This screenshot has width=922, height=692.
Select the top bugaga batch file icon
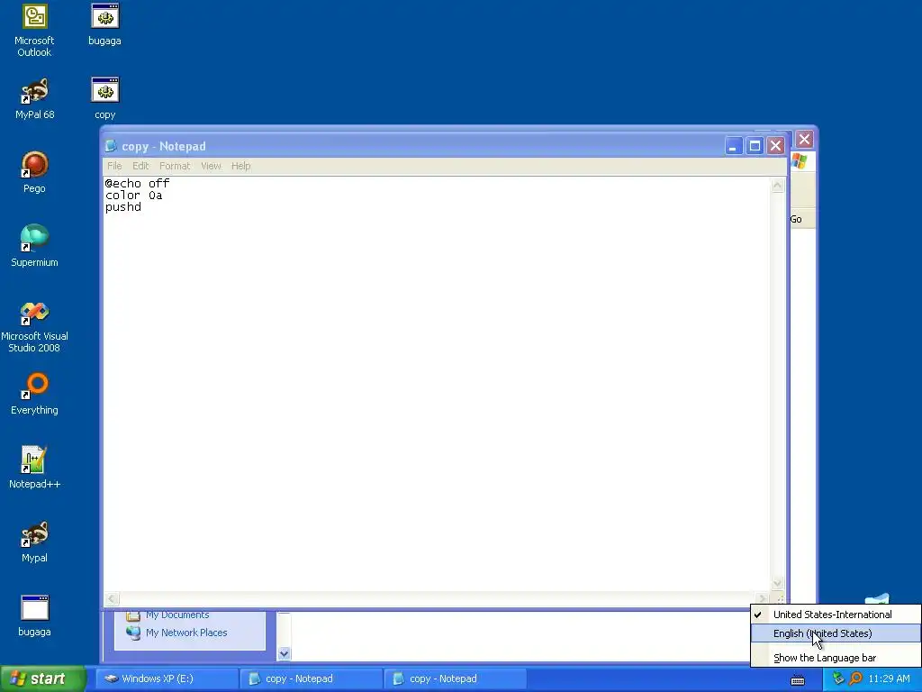click(x=104, y=24)
